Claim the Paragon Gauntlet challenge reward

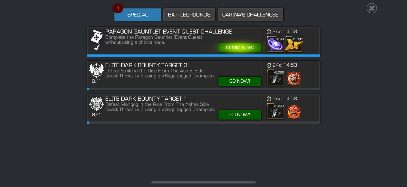click(x=240, y=48)
